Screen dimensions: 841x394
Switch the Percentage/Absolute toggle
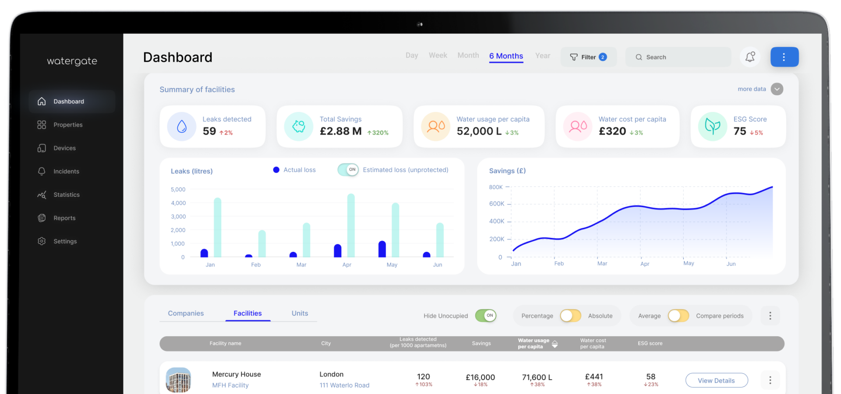point(570,316)
